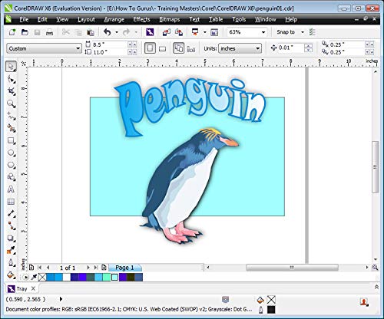The height and width of the screenshot is (319, 384).
Task: Expand the cursor coordinates status arrow
Action: click(x=61, y=299)
